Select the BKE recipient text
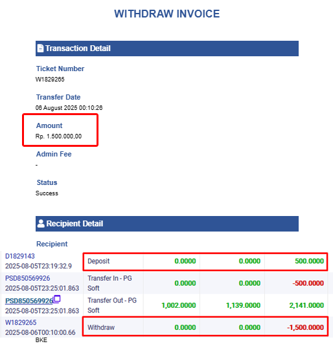The image size is (333, 357). pyautogui.click(x=41, y=340)
